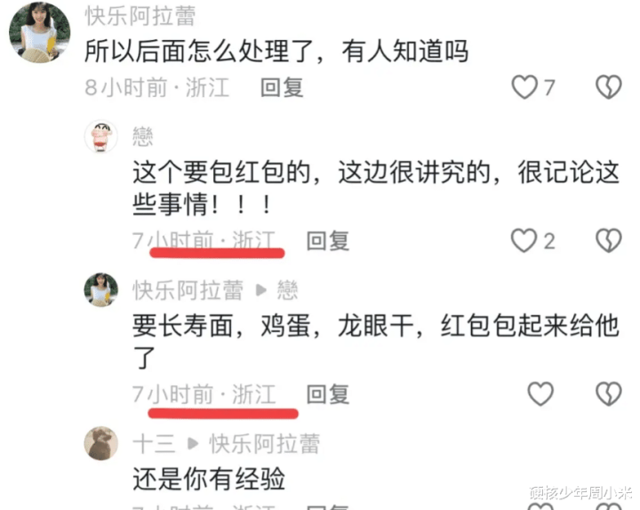Screen dimensions: 640x510
Task: Open 快乐阿拉蕾 mention after 十三
Action: click(265, 444)
